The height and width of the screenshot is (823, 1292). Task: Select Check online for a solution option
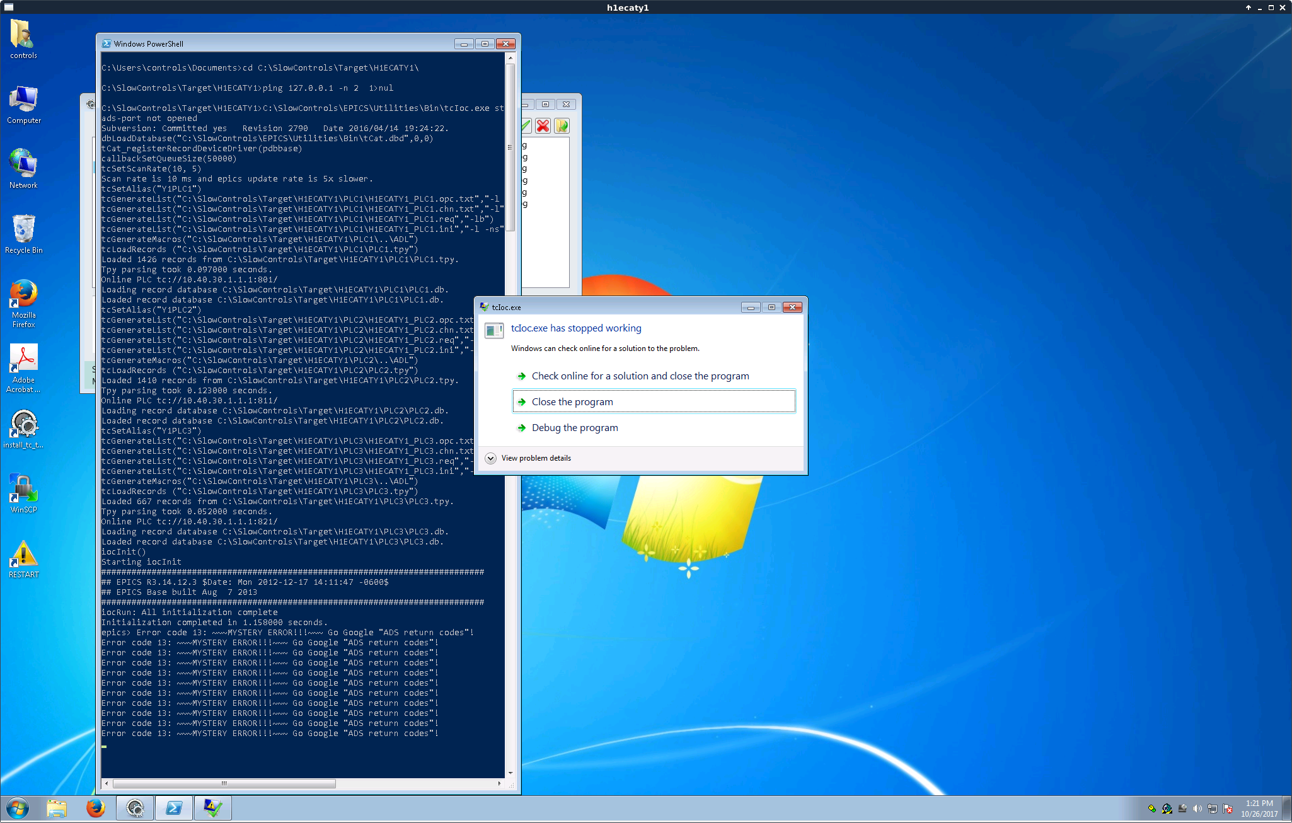pyautogui.click(x=640, y=376)
